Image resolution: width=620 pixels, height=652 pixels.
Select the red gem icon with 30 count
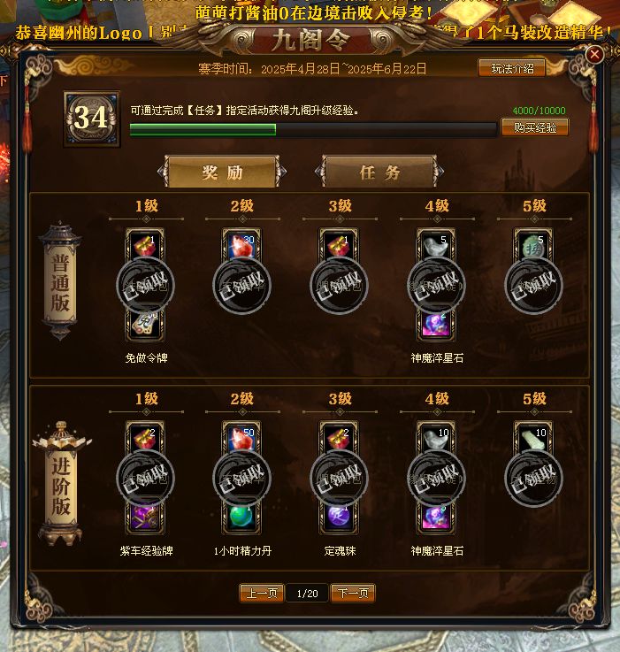242,244
